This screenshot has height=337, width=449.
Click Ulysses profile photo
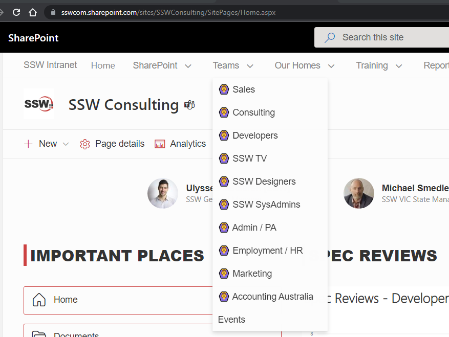click(163, 193)
